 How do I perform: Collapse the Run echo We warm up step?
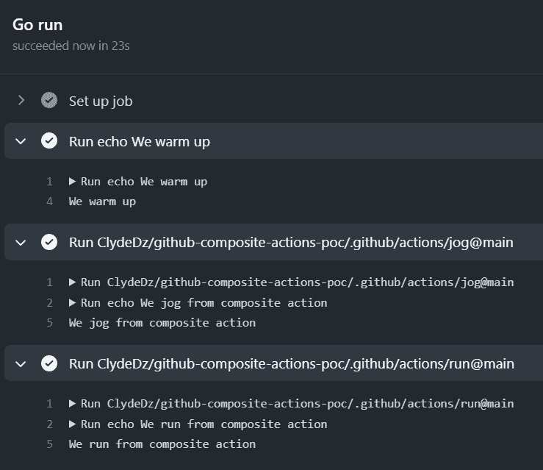click(x=21, y=141)
